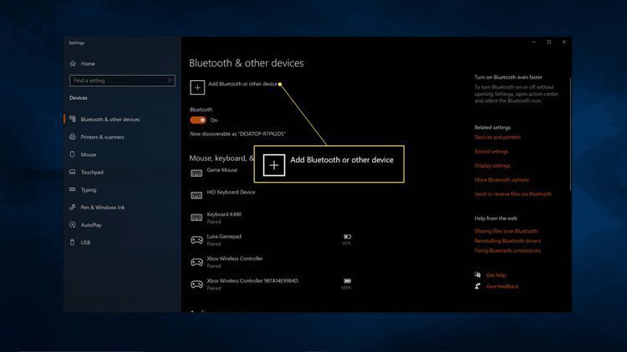Click the Mouse icon in sidebar
The image size is (627, 352).
click(74, 154)
